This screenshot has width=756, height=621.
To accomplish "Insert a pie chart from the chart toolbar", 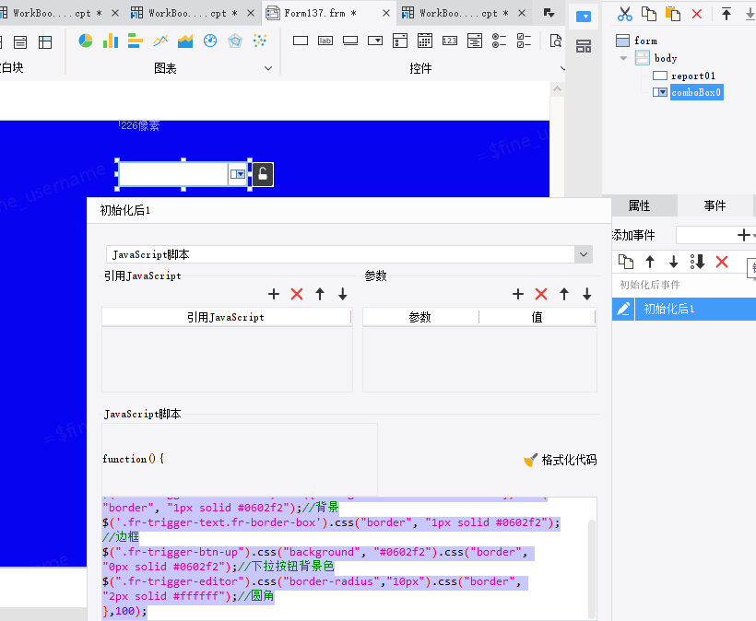I will (x=86, y=41).
